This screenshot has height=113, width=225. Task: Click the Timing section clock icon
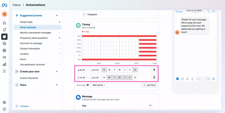coord(78,25)
